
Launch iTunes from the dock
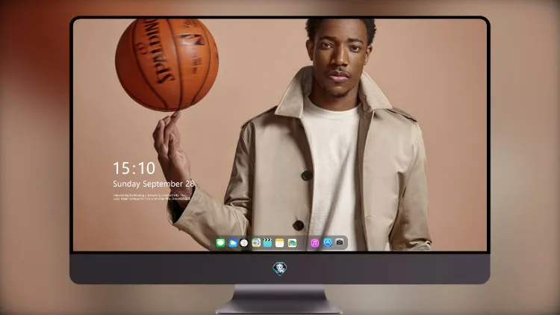coord(314,243)
